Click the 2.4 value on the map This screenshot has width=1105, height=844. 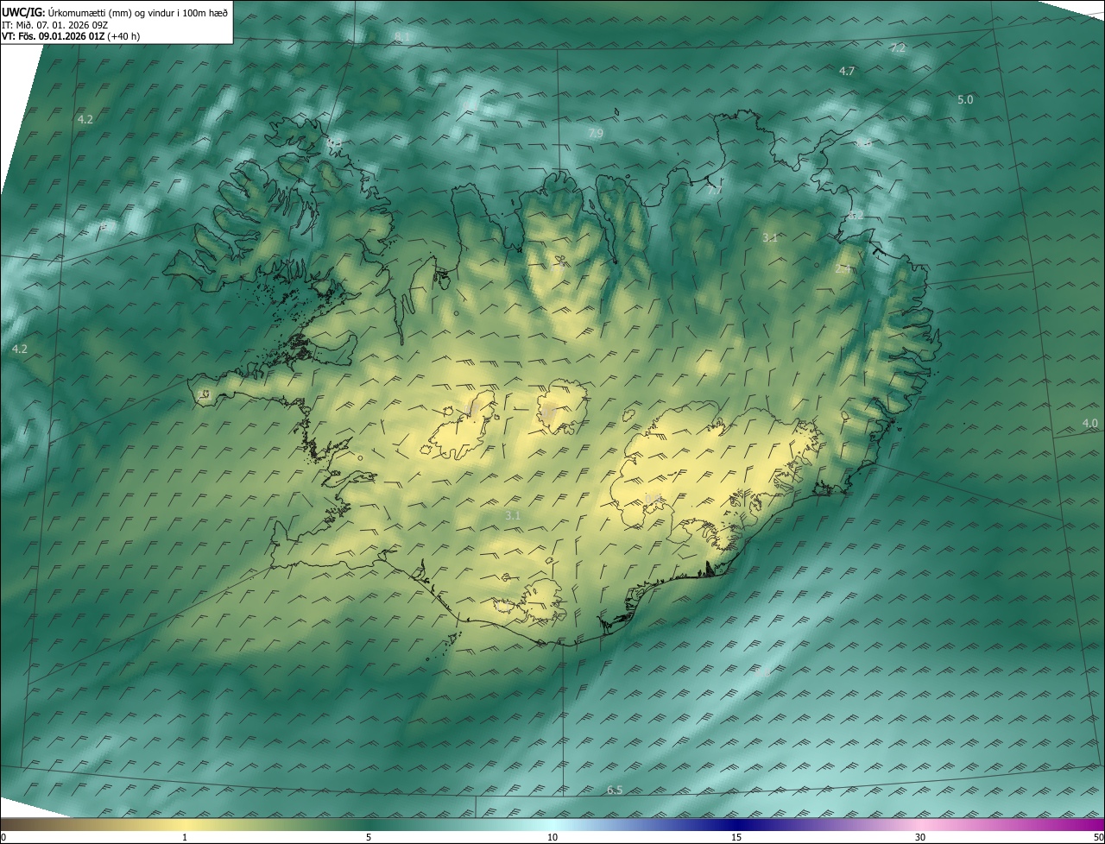pos(843,268)
